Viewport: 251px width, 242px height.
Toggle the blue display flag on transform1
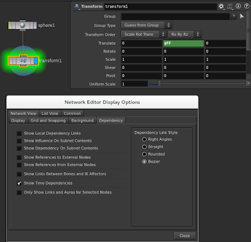coord(36,61)
